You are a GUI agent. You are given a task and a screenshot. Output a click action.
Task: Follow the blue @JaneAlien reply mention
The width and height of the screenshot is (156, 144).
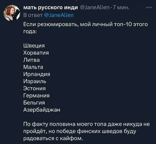[x=59, y=15]
